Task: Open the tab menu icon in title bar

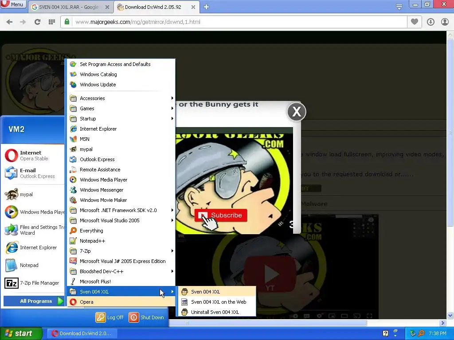Action: pyautogui.click(x=399, y=7)
